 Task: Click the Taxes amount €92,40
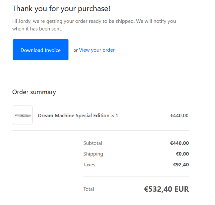[181, 164]
